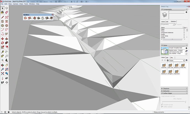
Task: Choose the Zoom magnifier tool
Action: pyautogui.click(x=2, y=69)
